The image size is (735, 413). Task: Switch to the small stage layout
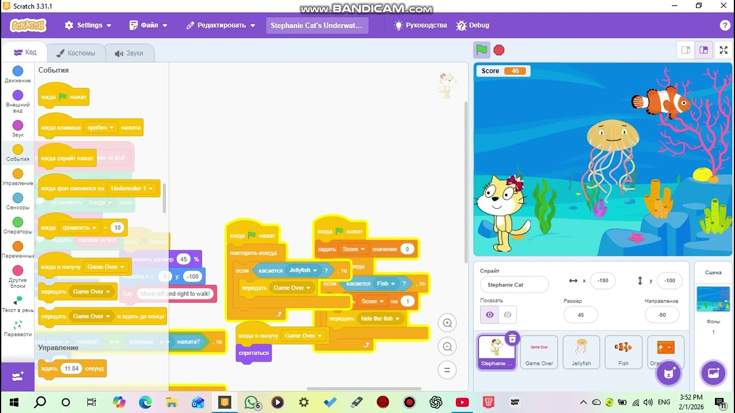point(686,50)
